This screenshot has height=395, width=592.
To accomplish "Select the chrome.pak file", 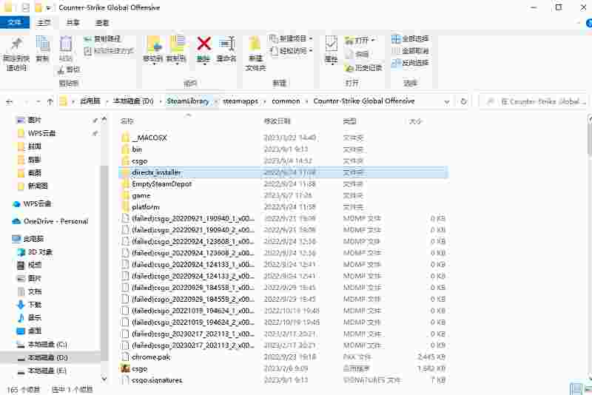I will [151, 357].
